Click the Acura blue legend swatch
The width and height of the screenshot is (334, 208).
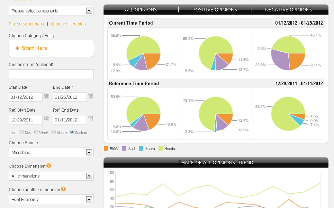[141, 149]
